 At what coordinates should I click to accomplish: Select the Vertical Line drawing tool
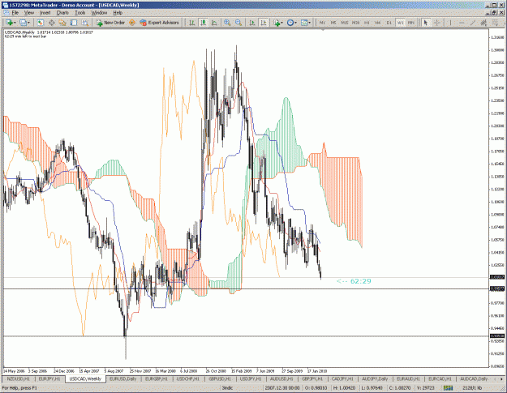450,23
